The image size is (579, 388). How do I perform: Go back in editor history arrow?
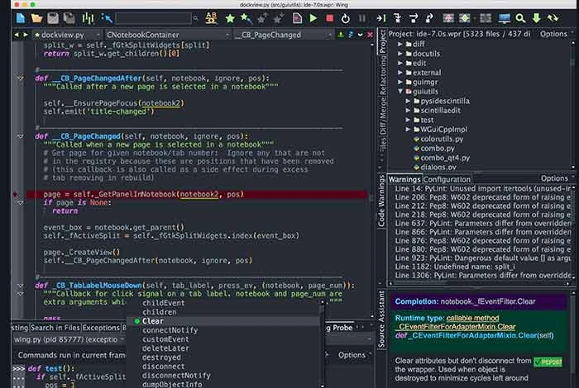(17, 35)
